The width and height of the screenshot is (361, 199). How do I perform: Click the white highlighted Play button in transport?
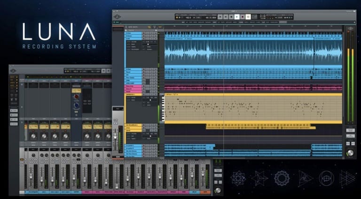[x=237, y=16]
